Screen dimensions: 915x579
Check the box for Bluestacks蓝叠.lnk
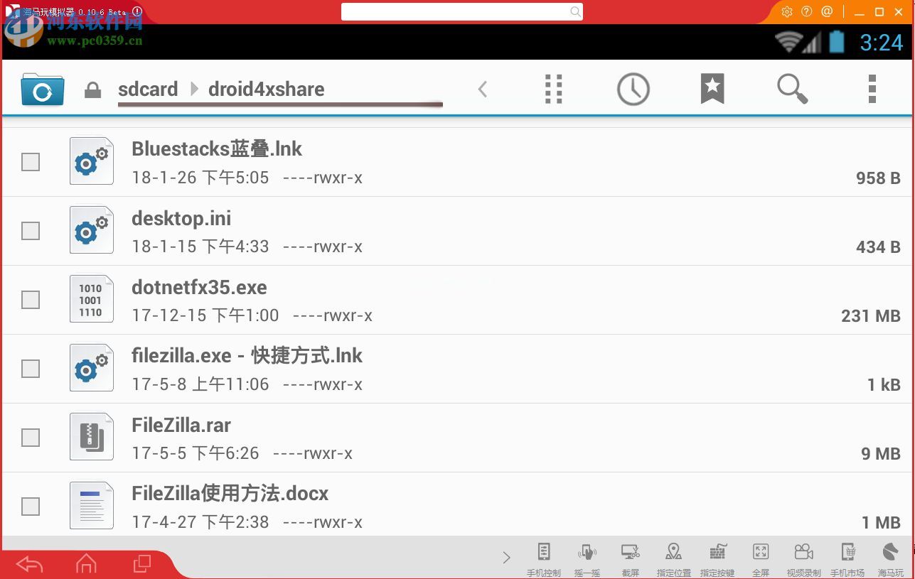coord(31,162)
